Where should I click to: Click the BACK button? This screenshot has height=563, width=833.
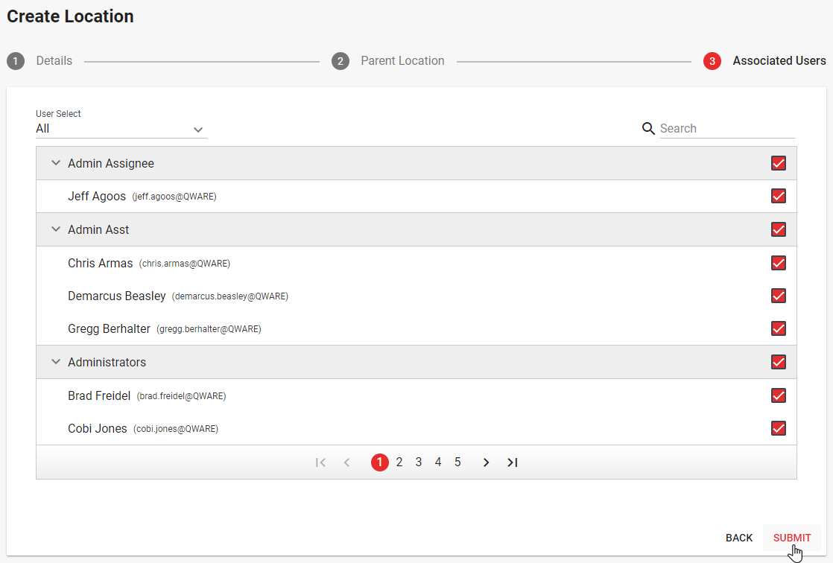(739, 538)
